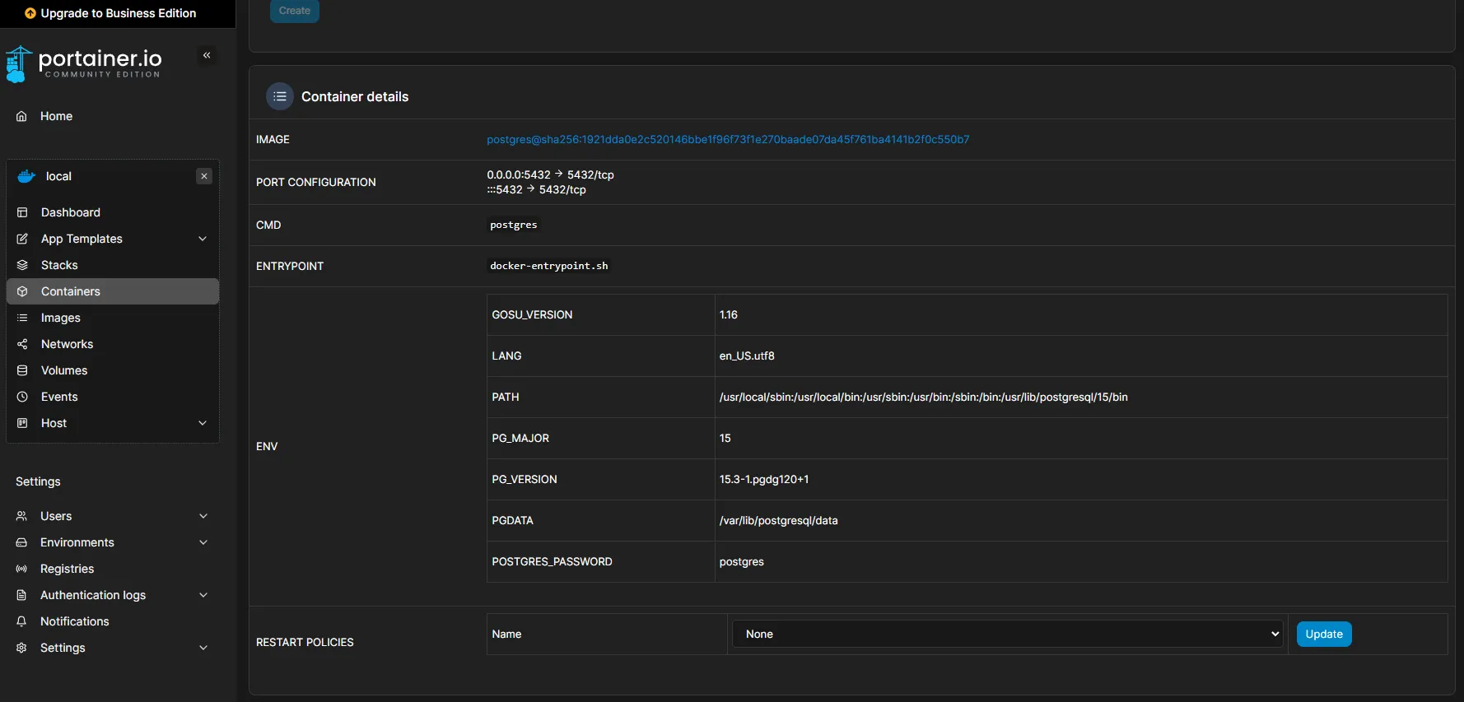Click the Volumes database icon
This screenshot has width=1464, height=702.
22,370
